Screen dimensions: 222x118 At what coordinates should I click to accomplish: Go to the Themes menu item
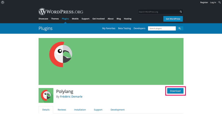(x=55, y=19)
